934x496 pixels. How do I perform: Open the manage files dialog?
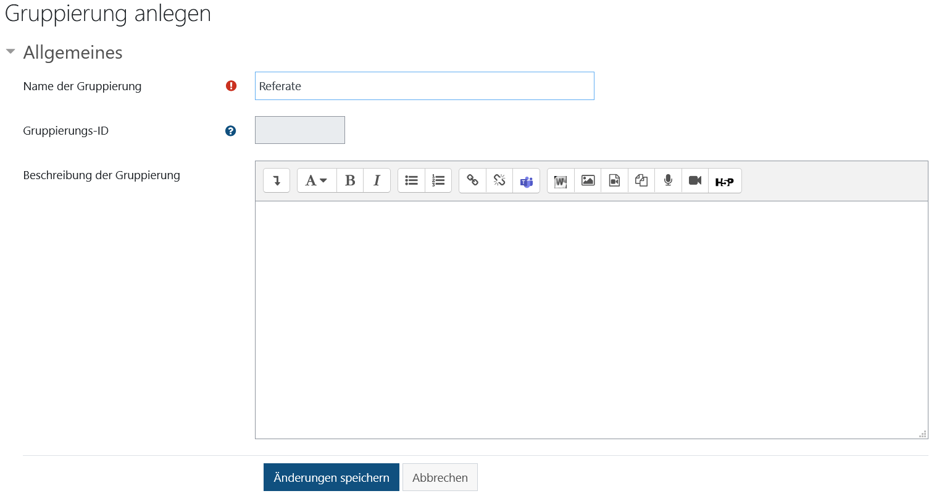[x=641, y=180]
